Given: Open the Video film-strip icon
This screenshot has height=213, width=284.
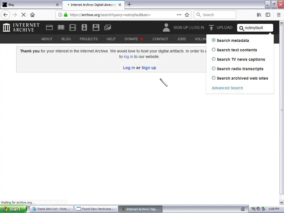Looking at the screenshot, I should coord(73,27).
